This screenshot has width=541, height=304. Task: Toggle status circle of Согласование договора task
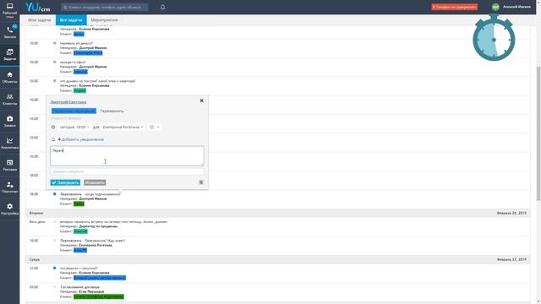[54, 287]
